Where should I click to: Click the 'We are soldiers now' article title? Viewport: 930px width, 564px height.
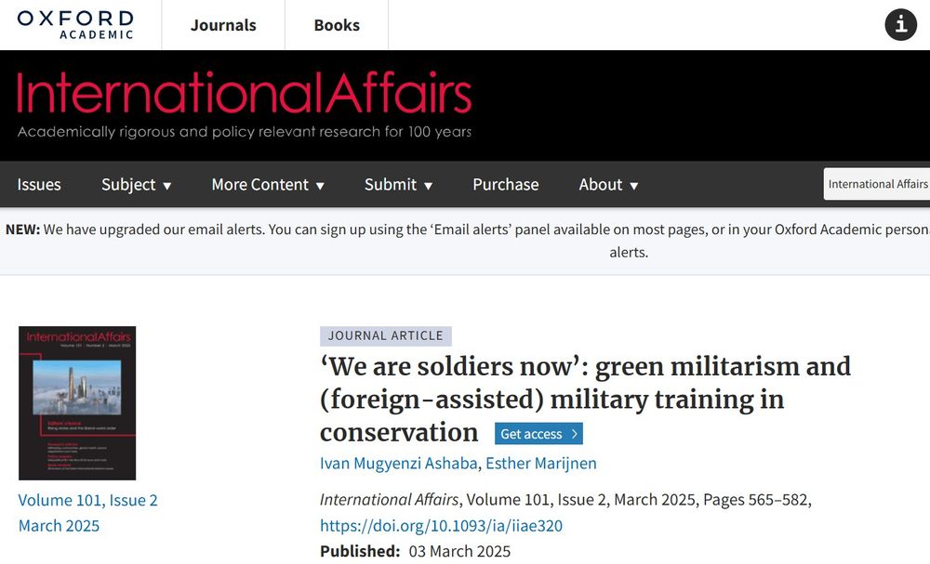585,399
